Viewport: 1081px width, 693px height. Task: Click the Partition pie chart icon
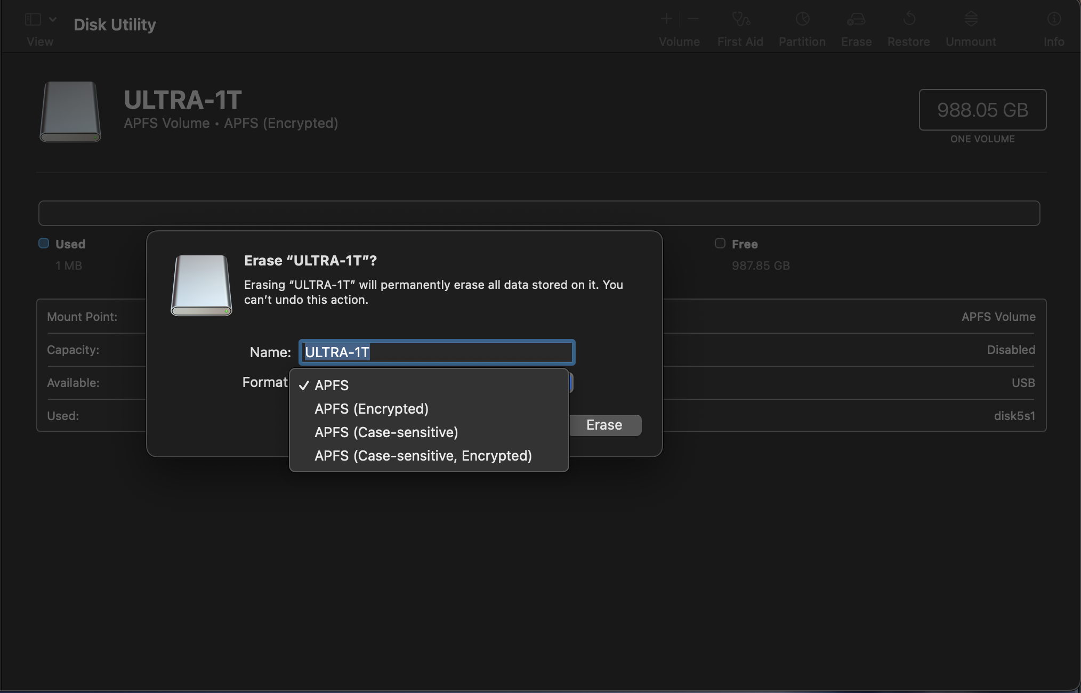(802, 20)
